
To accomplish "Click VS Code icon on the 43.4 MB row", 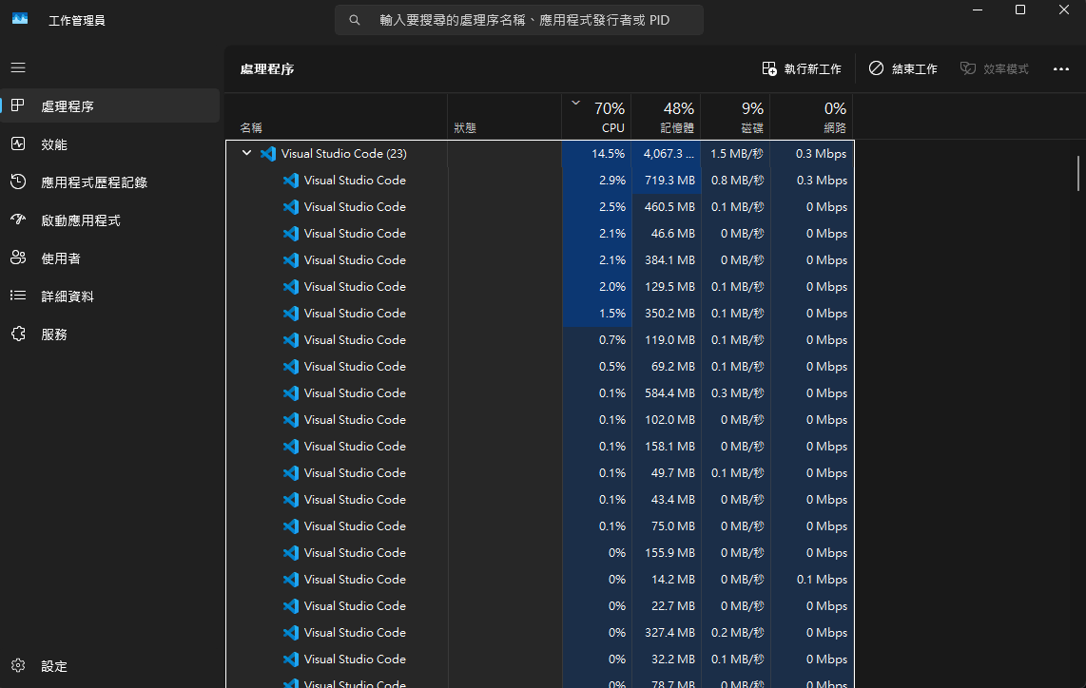I will (291, 500).
